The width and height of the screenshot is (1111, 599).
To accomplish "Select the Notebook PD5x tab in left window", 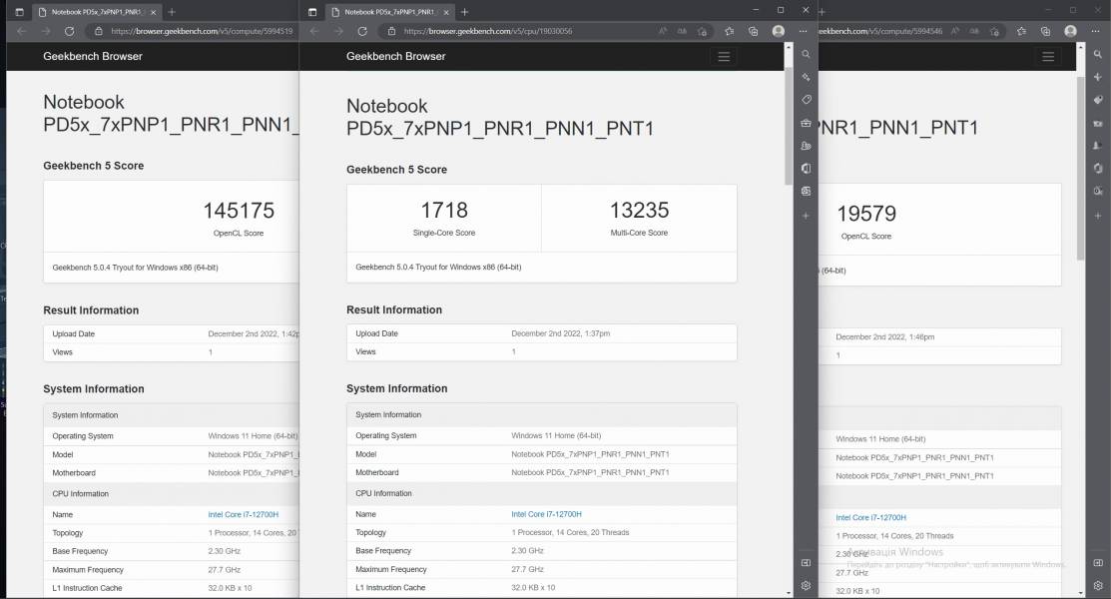I will pyautogui.click(x=96, y=12).
